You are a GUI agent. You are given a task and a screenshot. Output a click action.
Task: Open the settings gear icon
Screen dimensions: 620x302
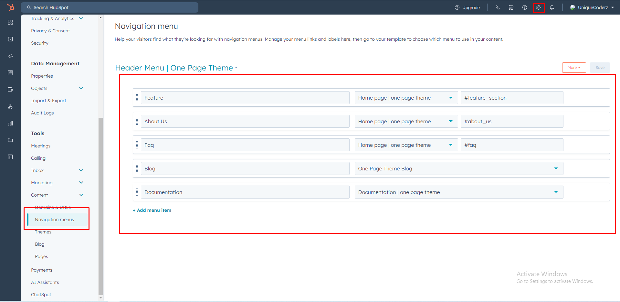[x=538, y=7]
